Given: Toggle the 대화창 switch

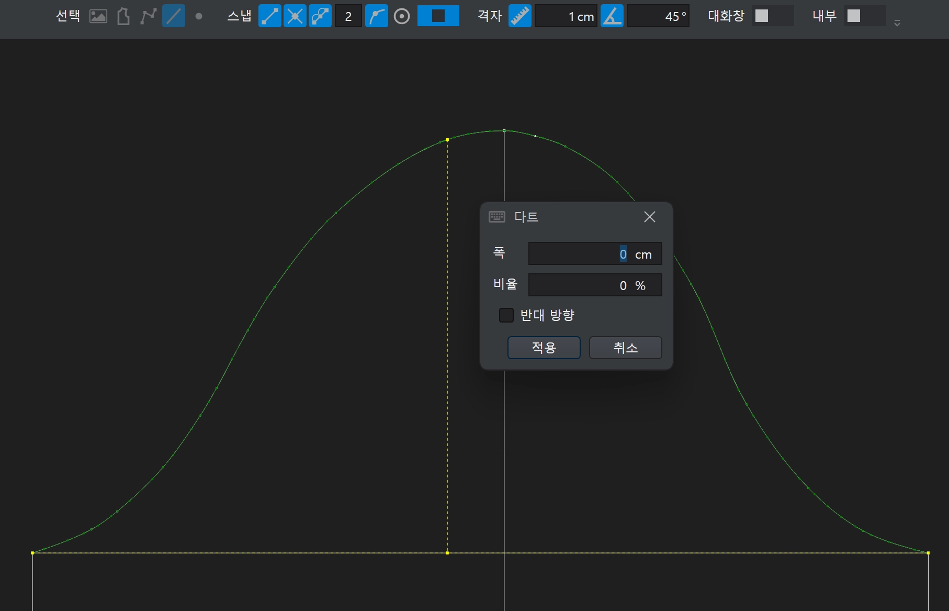Looking at the screenshot, I should [772, 16].
